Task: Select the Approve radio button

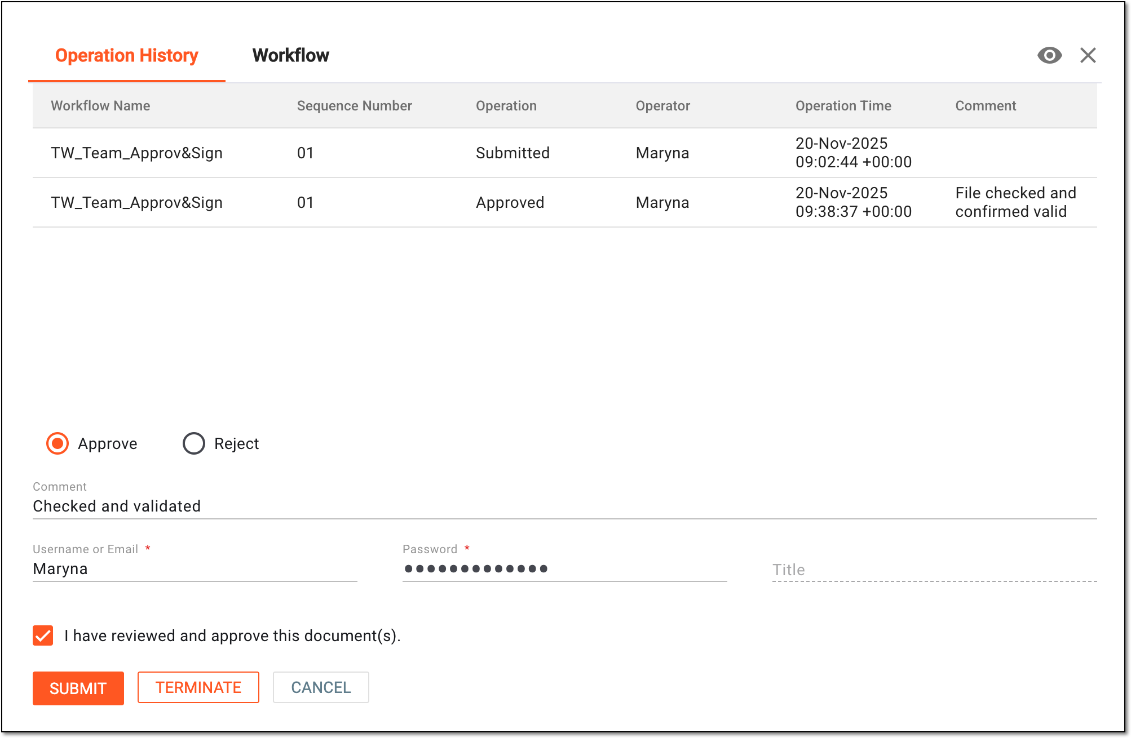Action: [x=58, y=443]
